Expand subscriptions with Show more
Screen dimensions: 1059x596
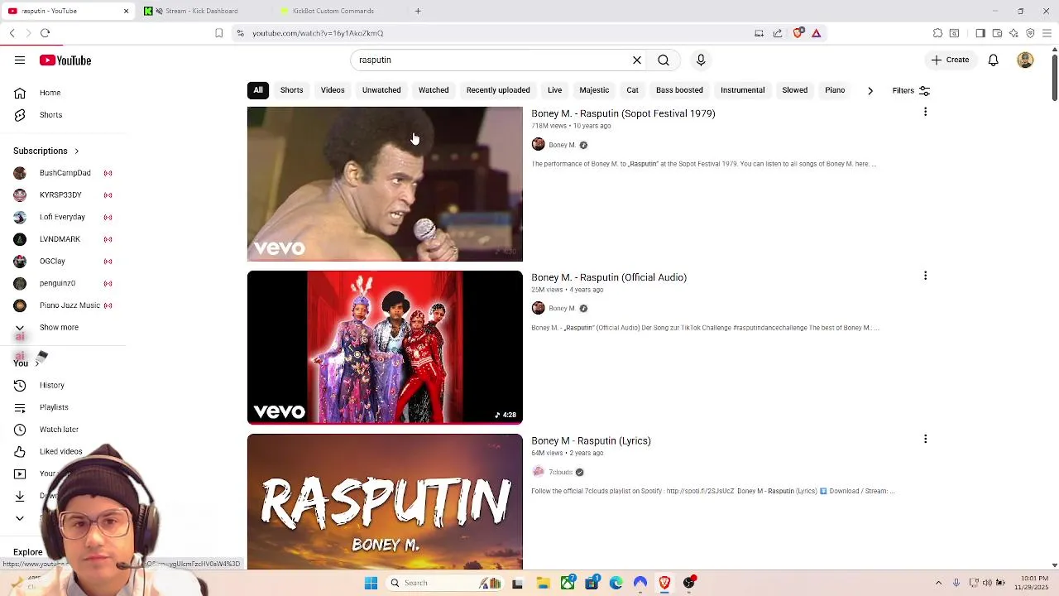tap(58, 327)
